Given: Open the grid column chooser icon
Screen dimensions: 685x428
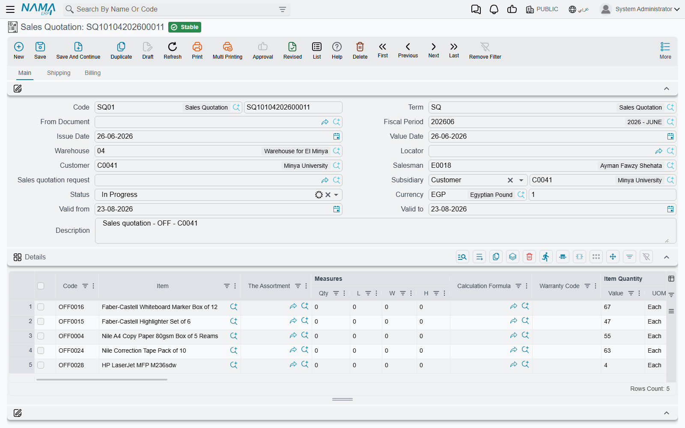Looking at the screenshot, I should coord(671,279).
